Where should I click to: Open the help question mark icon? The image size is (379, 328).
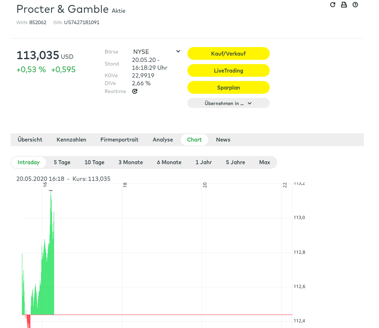pos(355,5)
